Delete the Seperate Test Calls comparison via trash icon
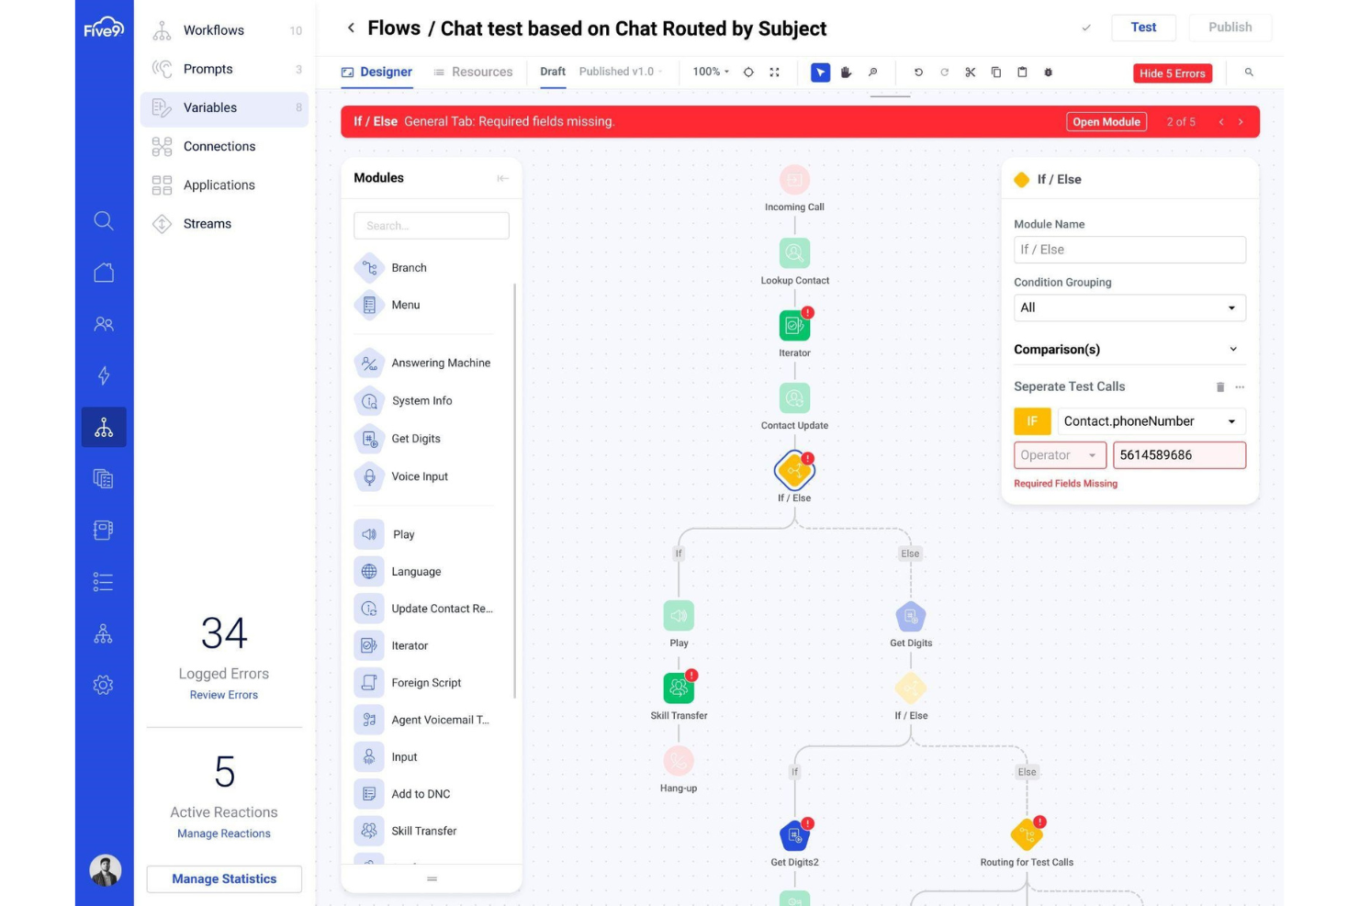This screenshot has width=1359, height=906. tap(1219, 386)
